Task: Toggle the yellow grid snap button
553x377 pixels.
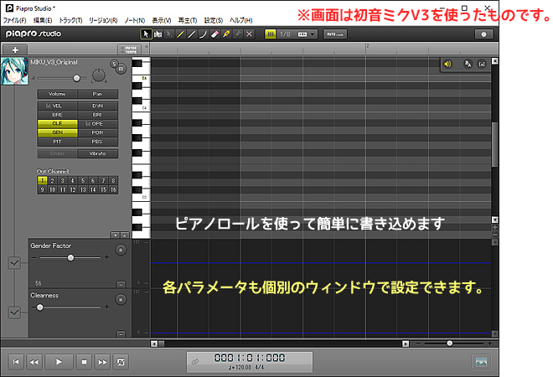Action: (270, 34)
